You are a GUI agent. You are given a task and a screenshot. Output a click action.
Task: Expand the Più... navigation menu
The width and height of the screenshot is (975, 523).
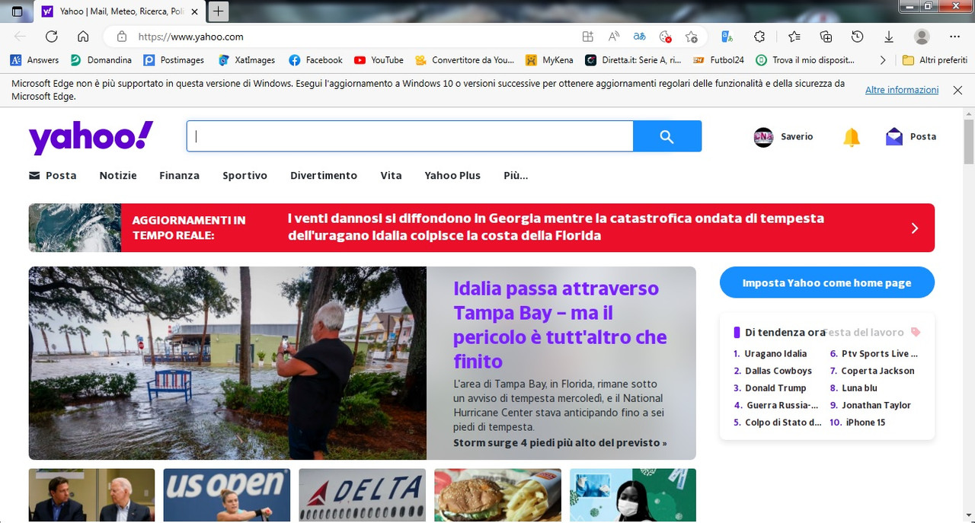(x=516, y=175)
